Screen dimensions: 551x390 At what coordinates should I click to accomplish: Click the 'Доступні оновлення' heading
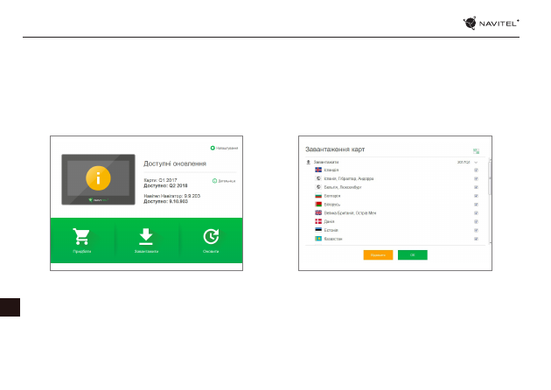pos(175,164)
